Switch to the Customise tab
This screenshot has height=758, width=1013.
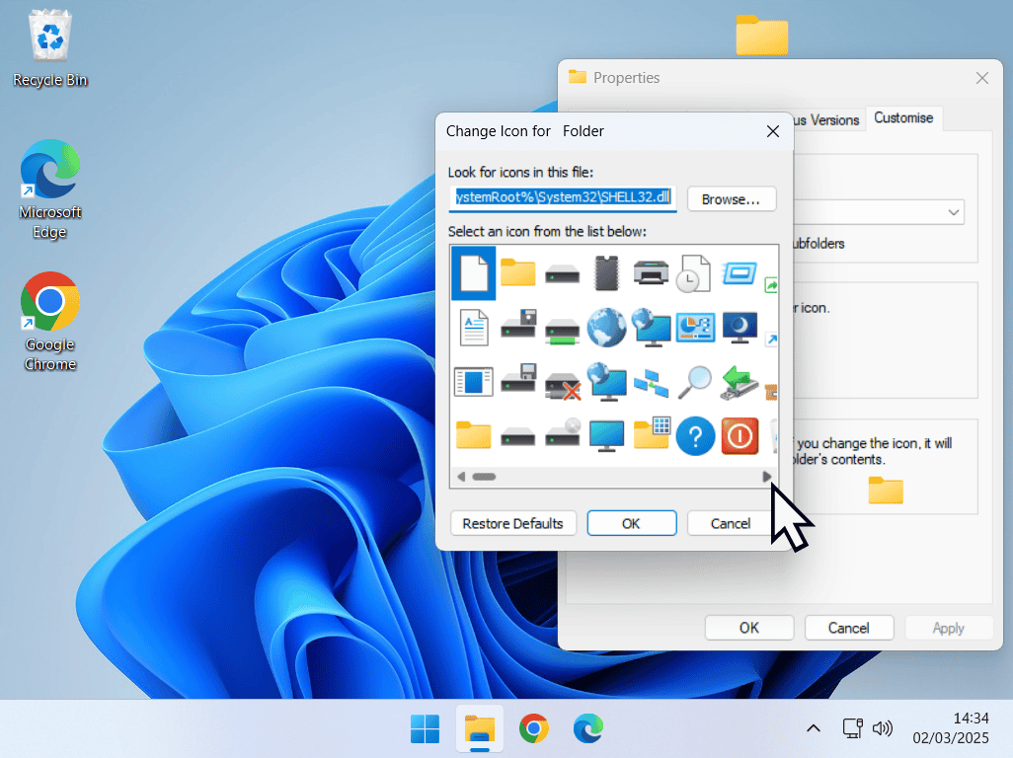pyautogui.click(x=904, y=118)
